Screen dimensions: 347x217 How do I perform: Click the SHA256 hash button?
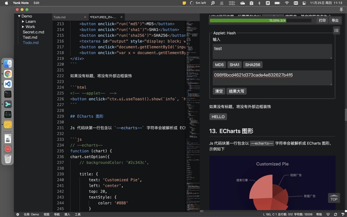(x=252, y=65)
